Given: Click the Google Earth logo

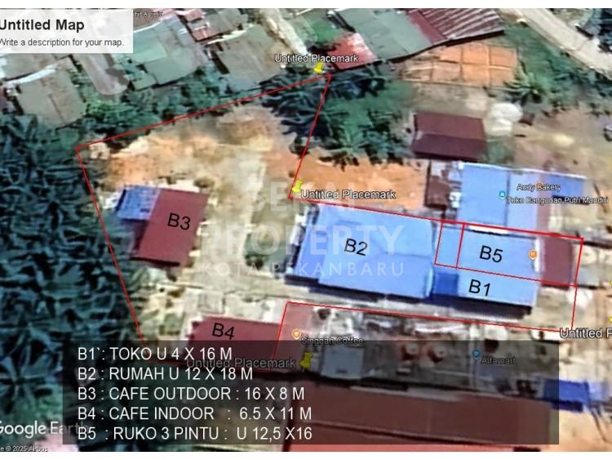Looking at the screenshot, I should 42,429.
